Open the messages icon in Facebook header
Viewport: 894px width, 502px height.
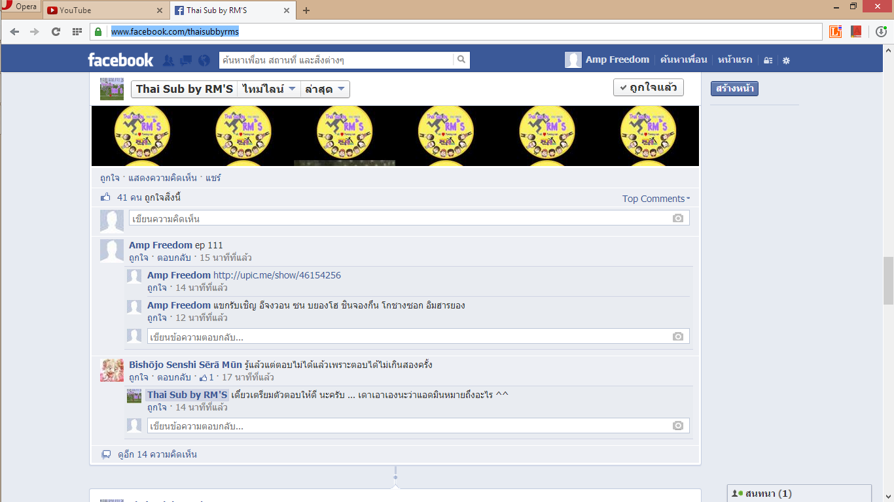(186, 60)
